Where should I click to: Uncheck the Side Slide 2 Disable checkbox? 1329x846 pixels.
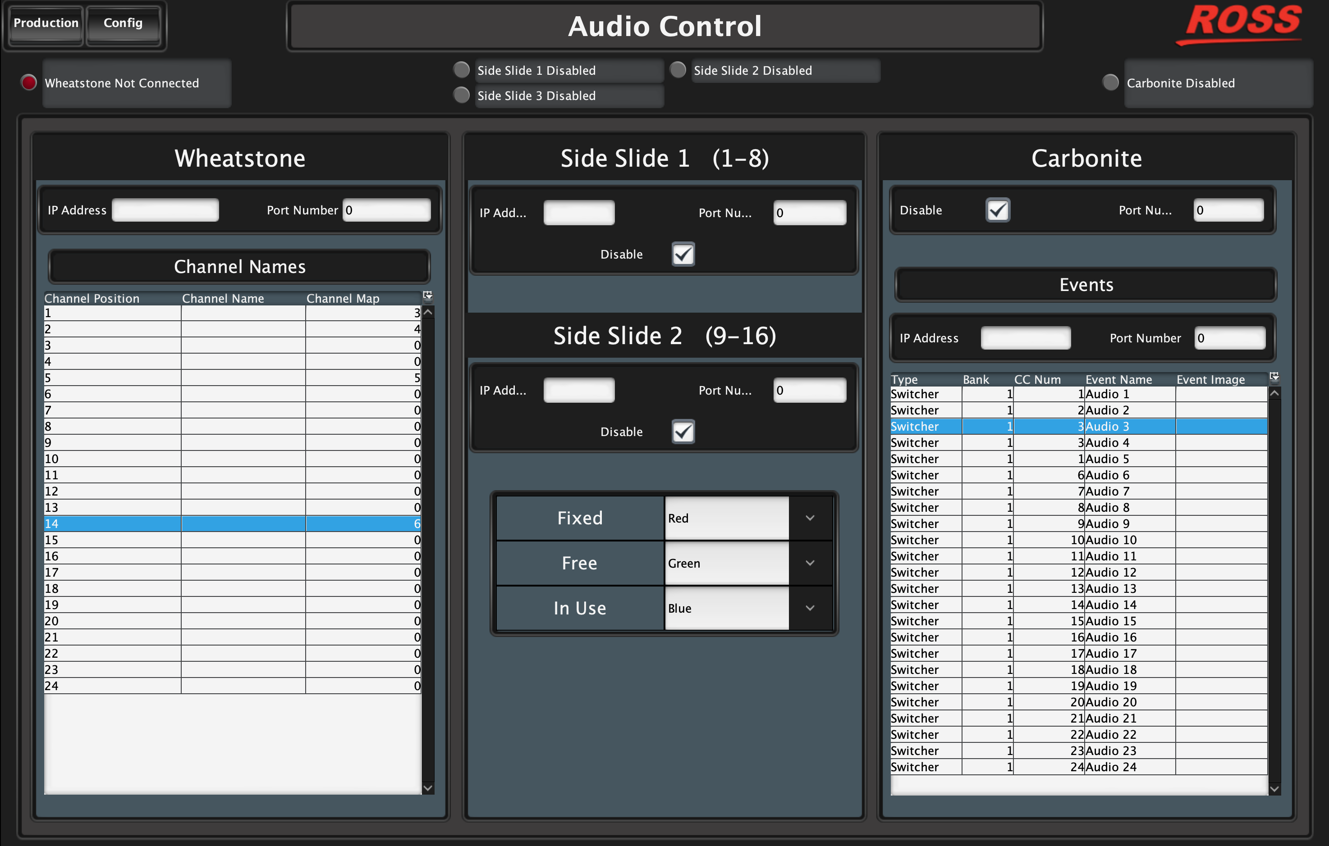[x=683, y=431]
